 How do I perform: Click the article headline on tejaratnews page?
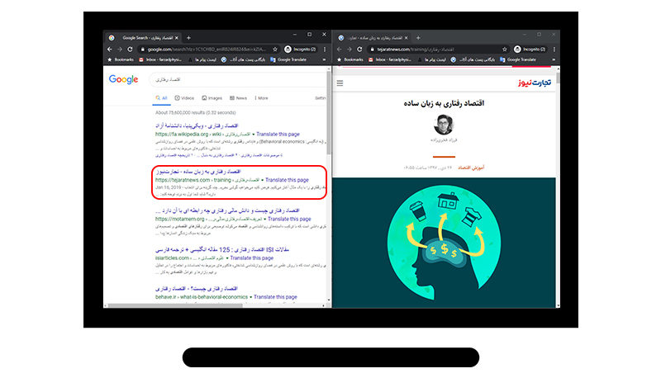click(444, 103)
